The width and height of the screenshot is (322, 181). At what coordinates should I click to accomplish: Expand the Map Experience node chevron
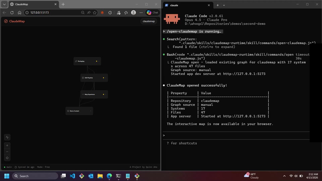pos(106,94)
